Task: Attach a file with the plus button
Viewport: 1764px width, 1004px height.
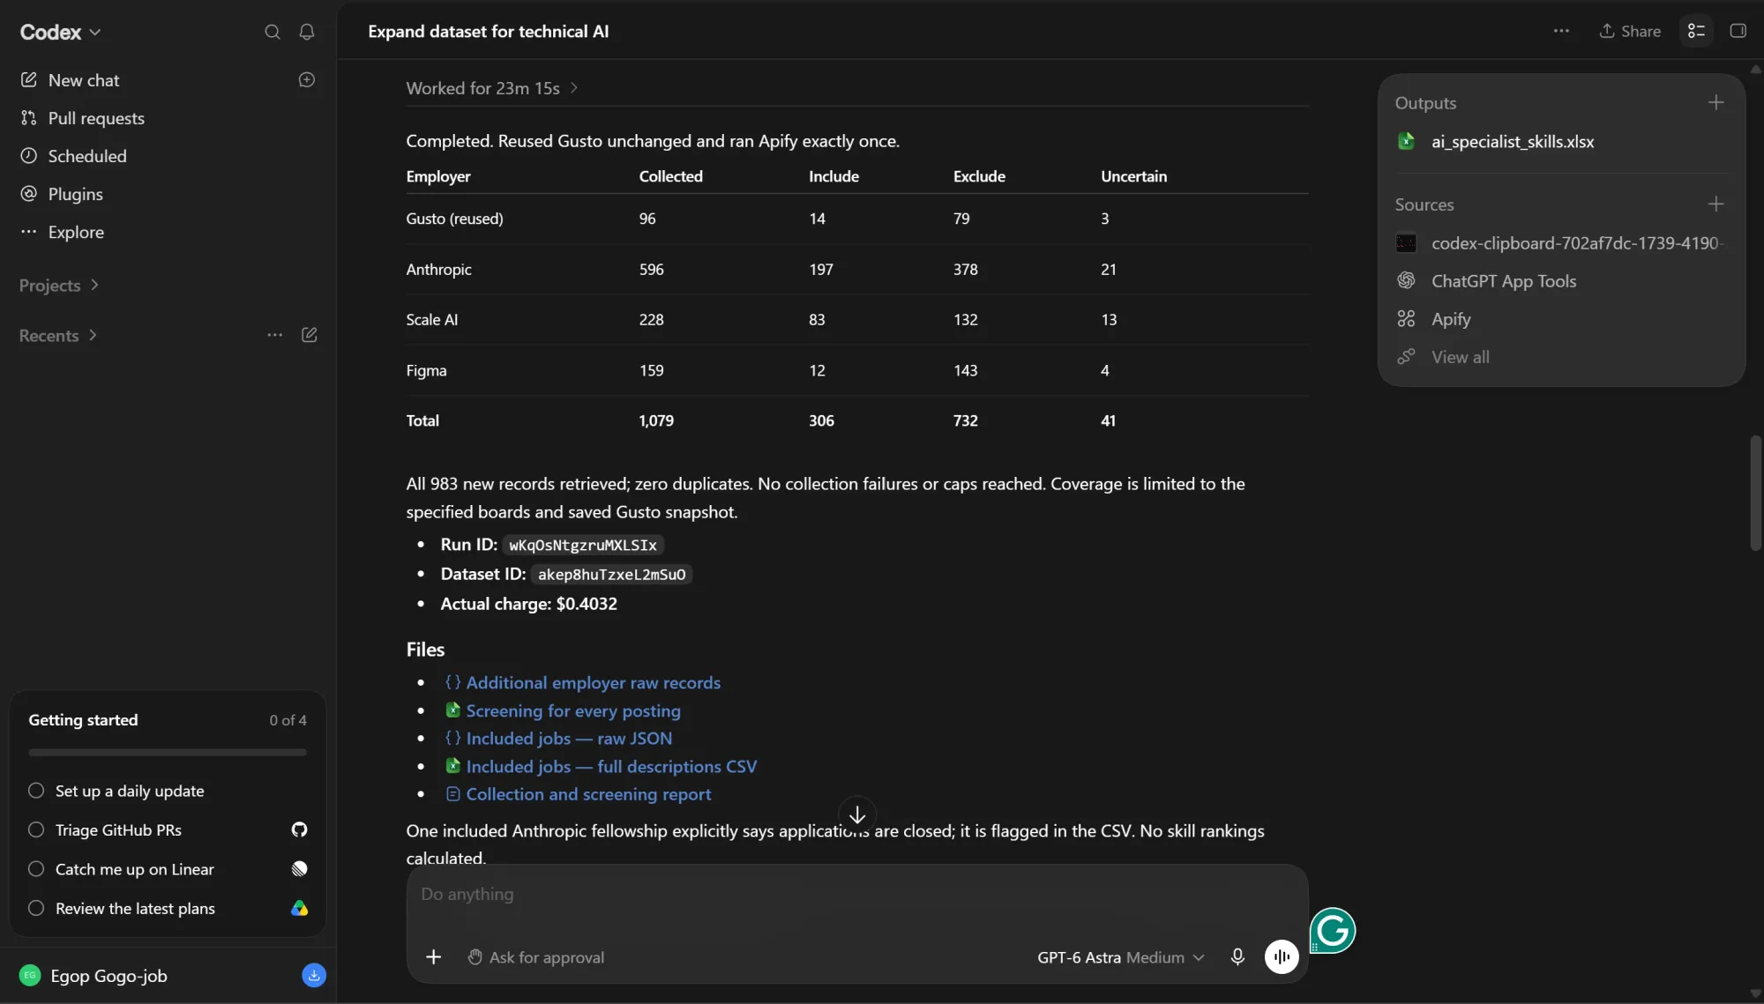Action: [x=433, y=956]
